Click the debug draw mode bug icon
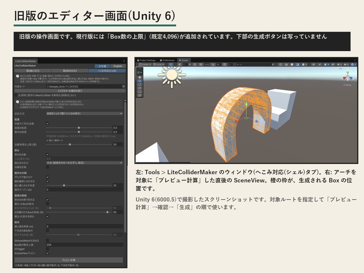Image resolution: width=364 pixels, height=273 pixels. click(303, 64)
